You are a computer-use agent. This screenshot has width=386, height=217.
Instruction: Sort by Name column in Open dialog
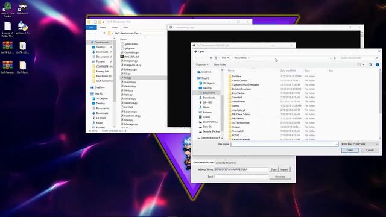click(232, 71)
